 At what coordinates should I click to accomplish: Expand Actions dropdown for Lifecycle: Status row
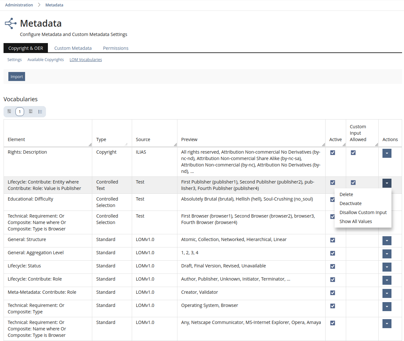(x=387, y=267)
